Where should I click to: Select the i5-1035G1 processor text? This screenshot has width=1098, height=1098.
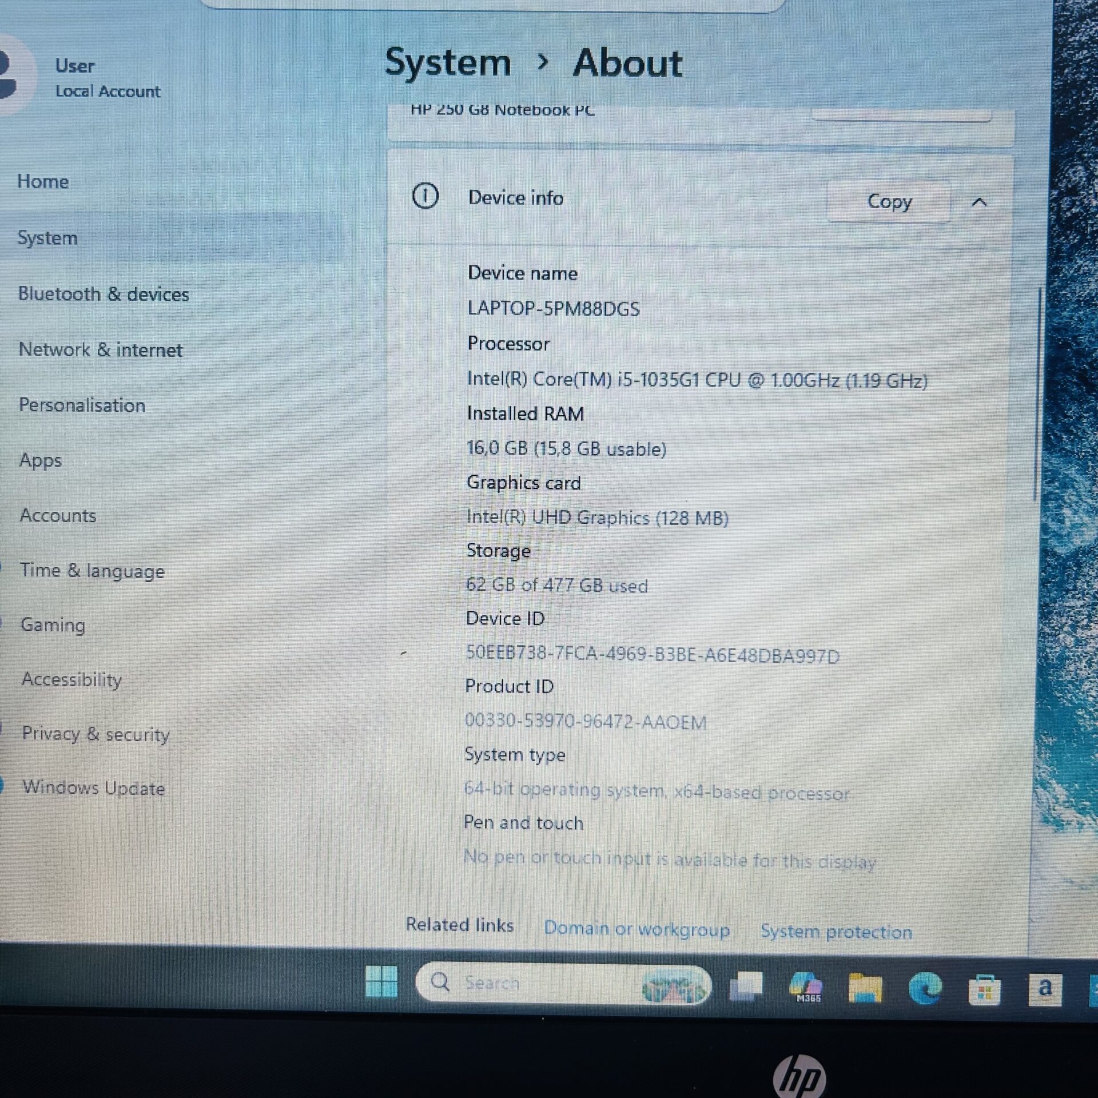[x=697, y=380]
